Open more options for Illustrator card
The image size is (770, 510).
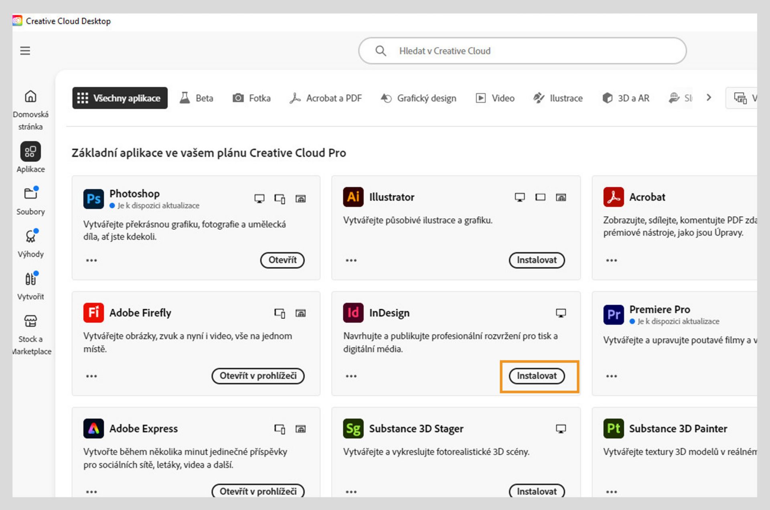click(351, 260)
